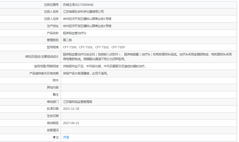Click the 变更情况 label
239x142 pixels.
point(53,130)
